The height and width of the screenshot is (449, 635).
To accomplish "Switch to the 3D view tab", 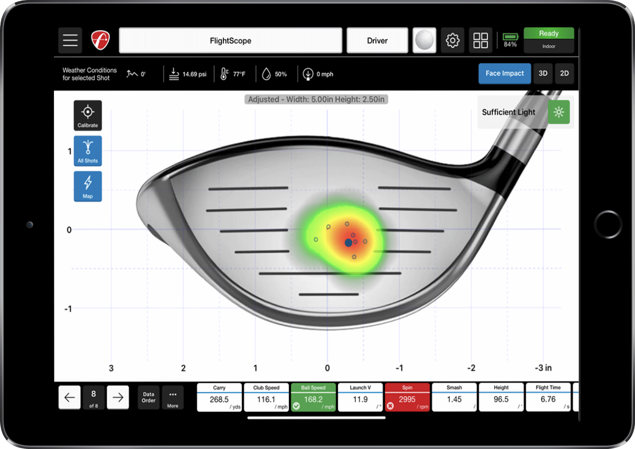I will click(x=542, y=73).
